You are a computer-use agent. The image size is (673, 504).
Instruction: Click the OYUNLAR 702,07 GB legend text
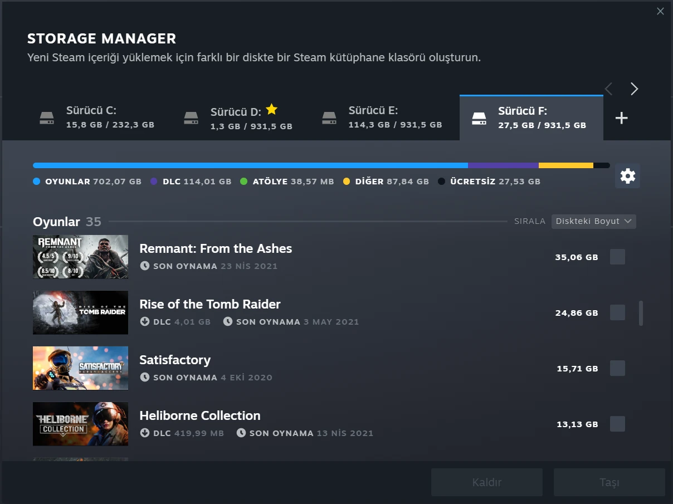(93, 182)
